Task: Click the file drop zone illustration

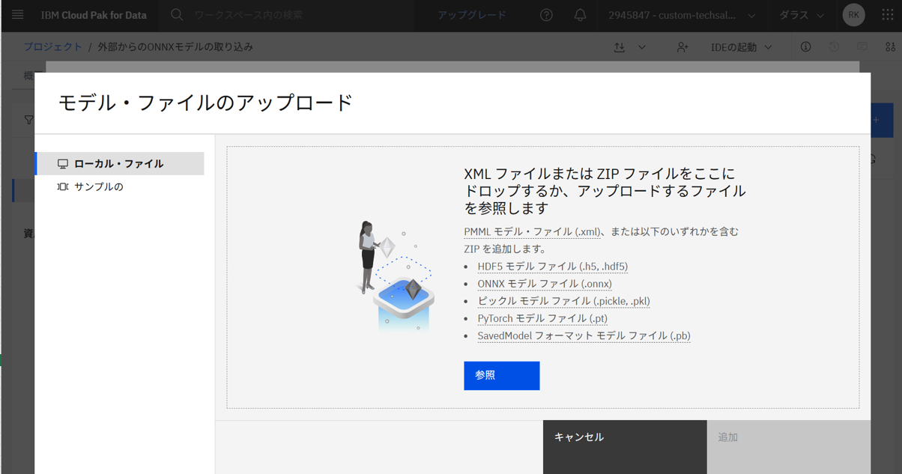Action: pos(395,276)
